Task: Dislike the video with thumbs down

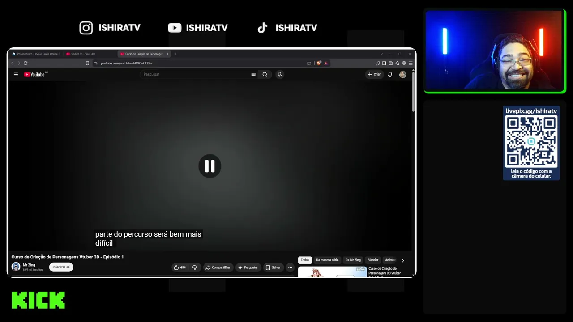Action: 195,267
